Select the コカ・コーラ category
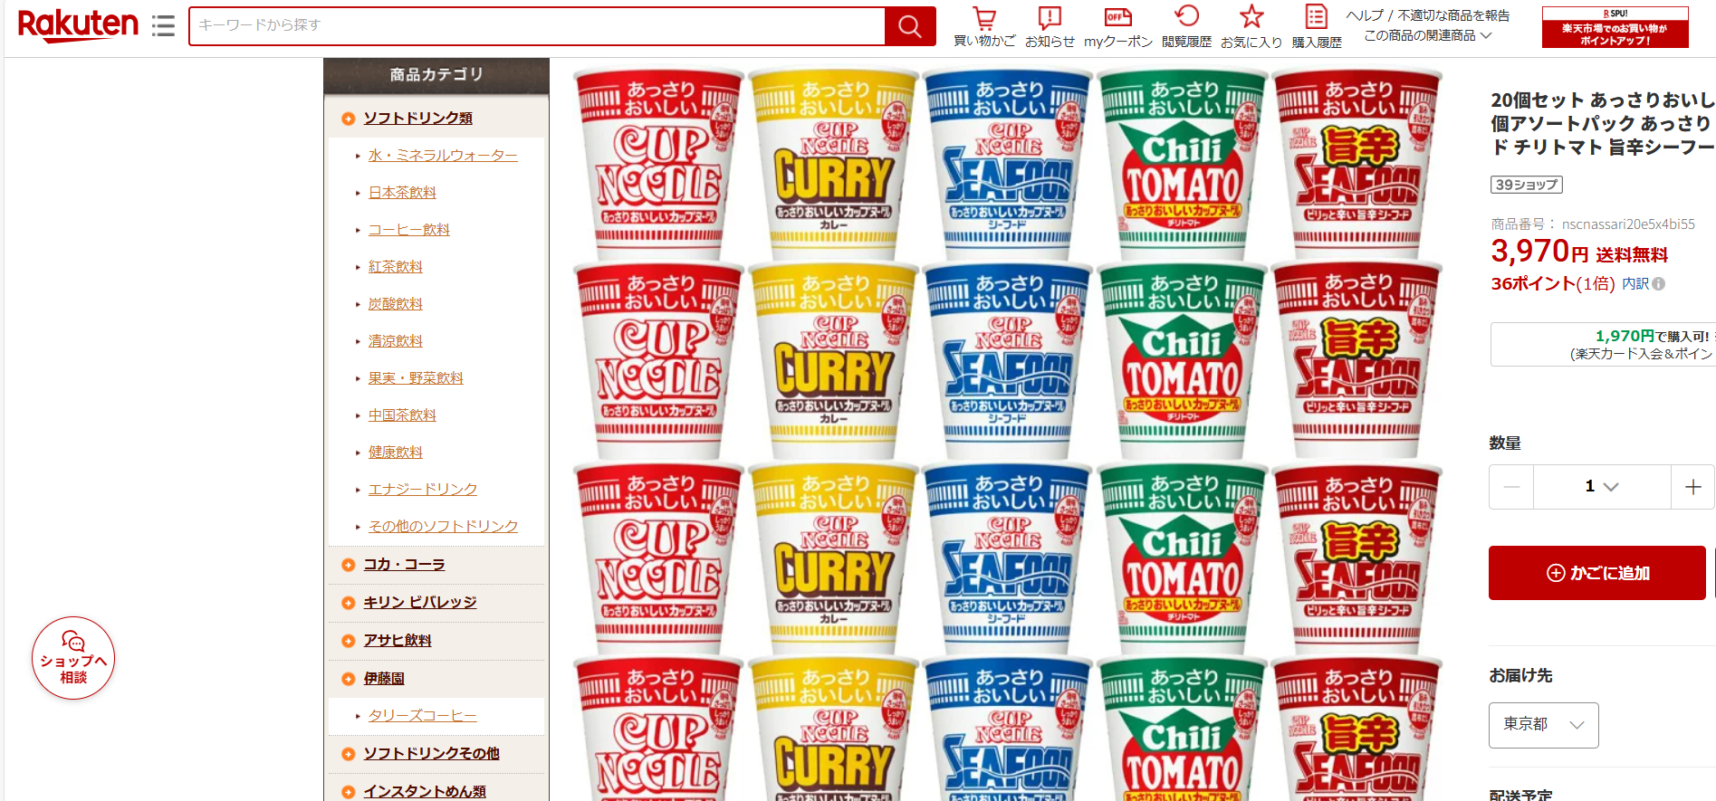Image resolution: width=1716 pixels, height=801 pixels. [404, 565]
